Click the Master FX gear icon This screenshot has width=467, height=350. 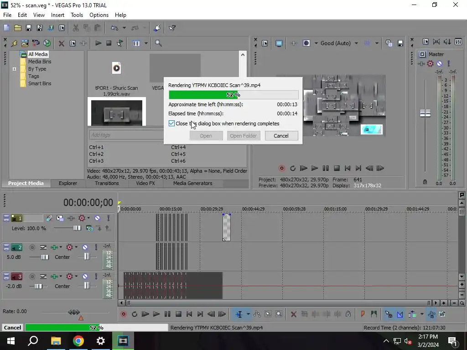point(430,63)
